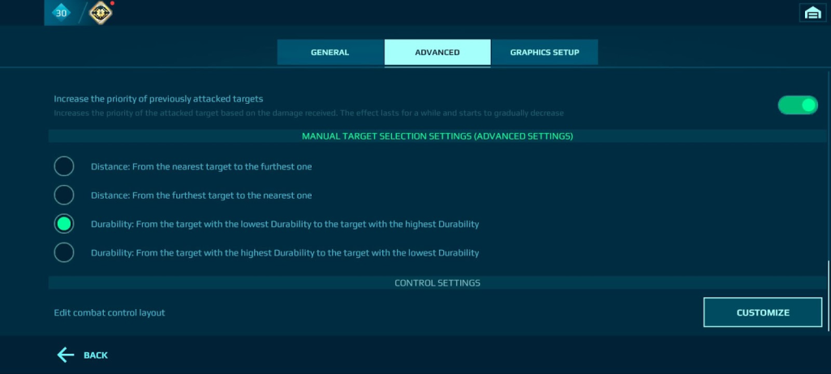Click the Edit combat control layout label

coord(110,312)
